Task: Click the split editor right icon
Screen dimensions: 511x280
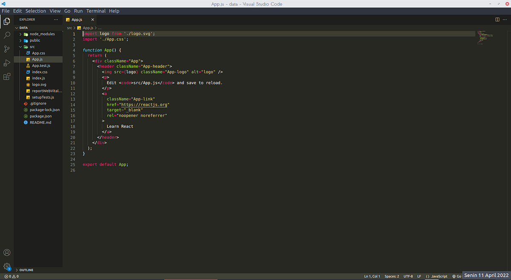Action: tap(497, 20)
